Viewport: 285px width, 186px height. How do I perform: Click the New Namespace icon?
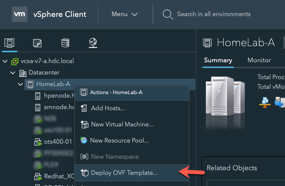(x=84, y=157)
